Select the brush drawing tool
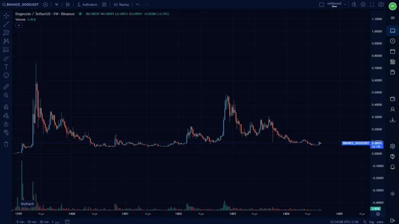 coord(6,58)
